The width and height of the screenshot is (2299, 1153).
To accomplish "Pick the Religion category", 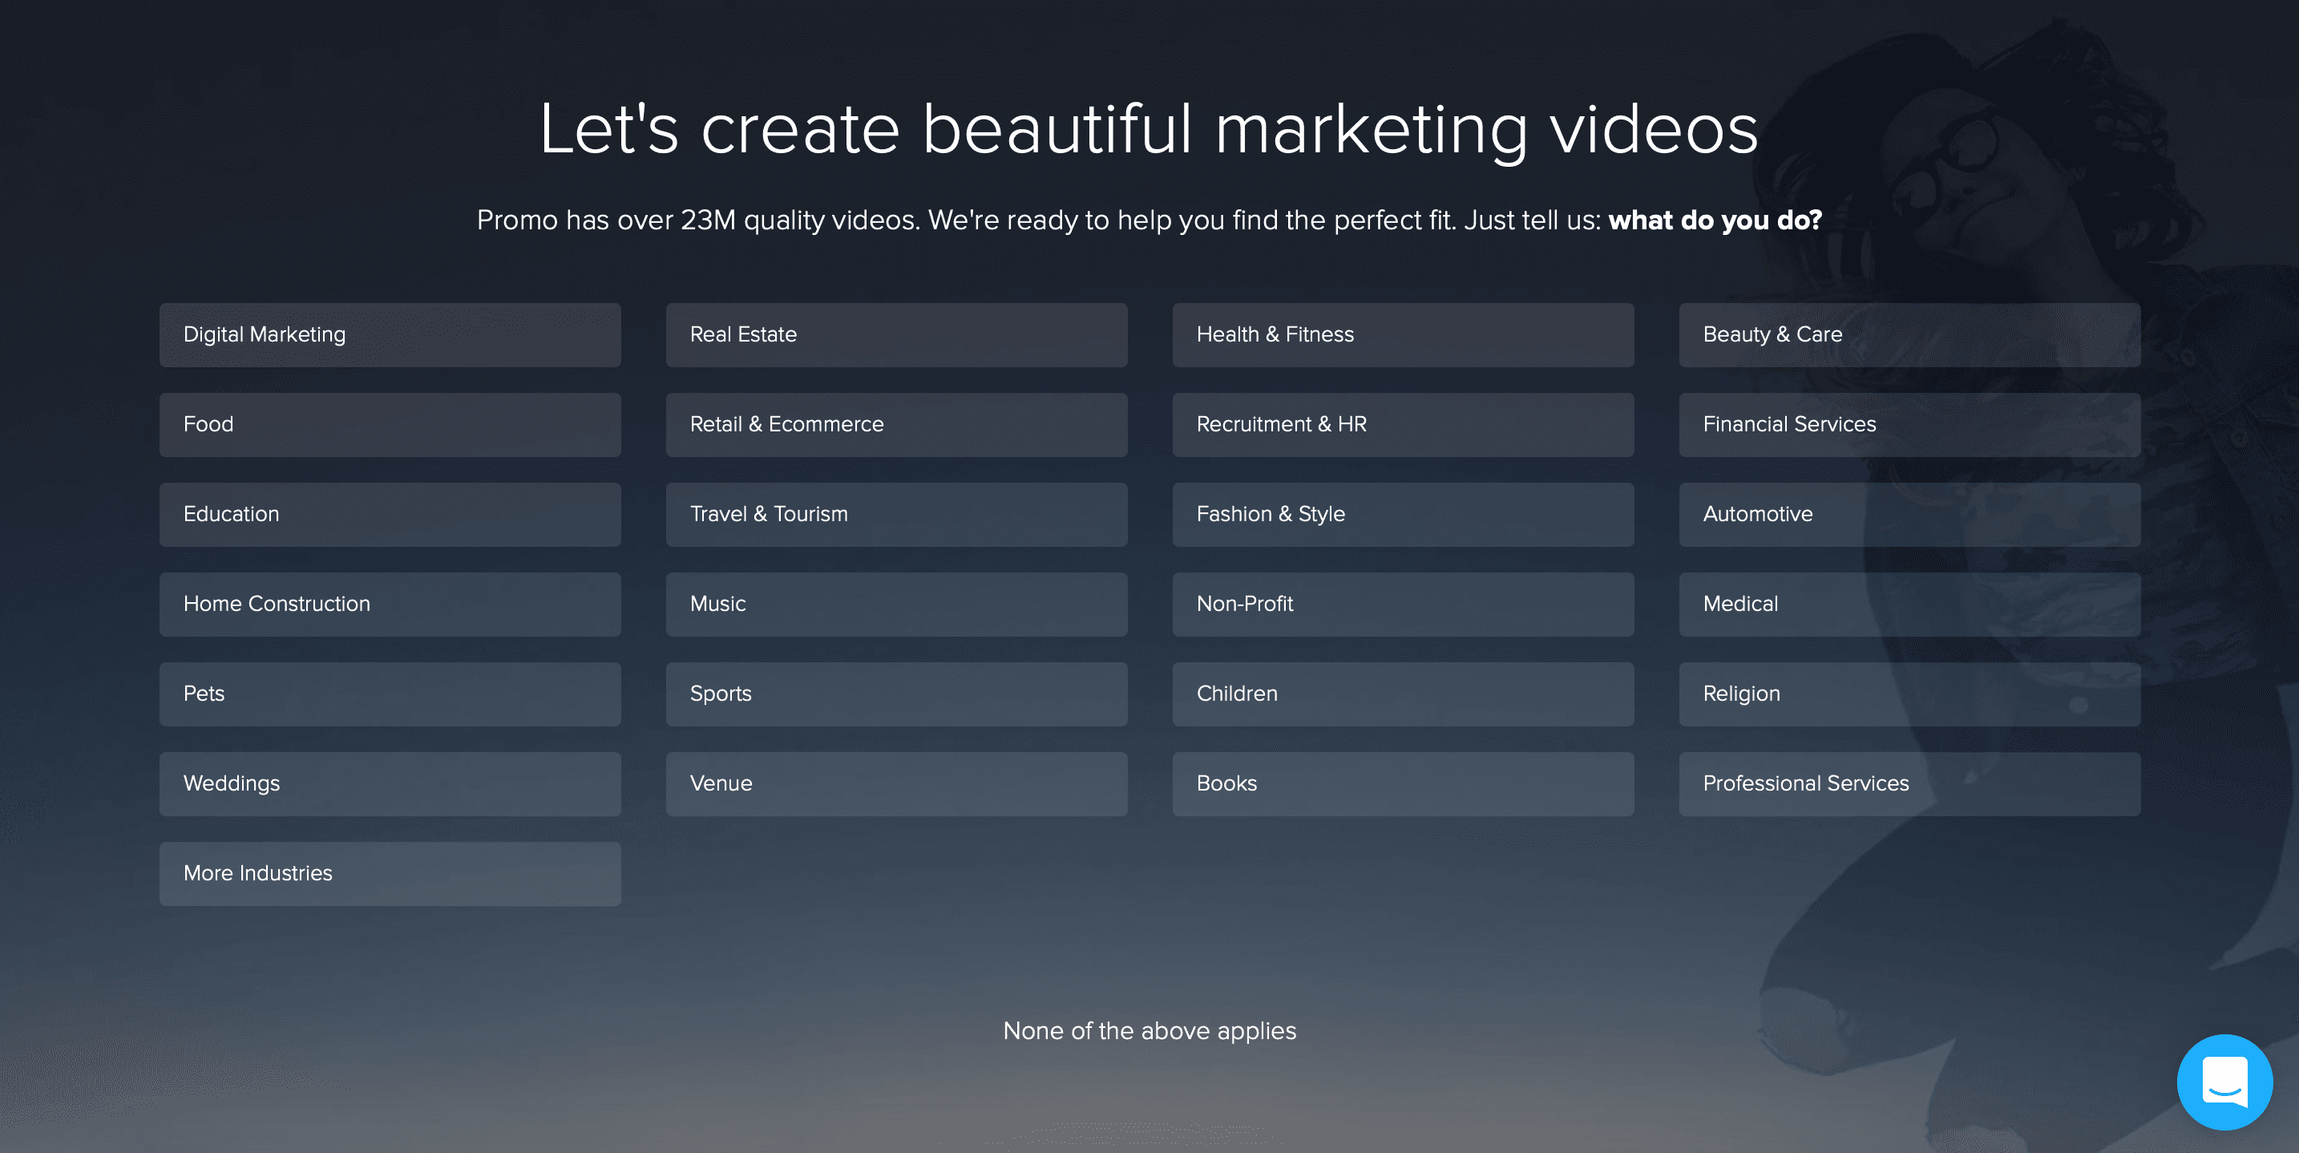I will click(x=1909, y=694).
